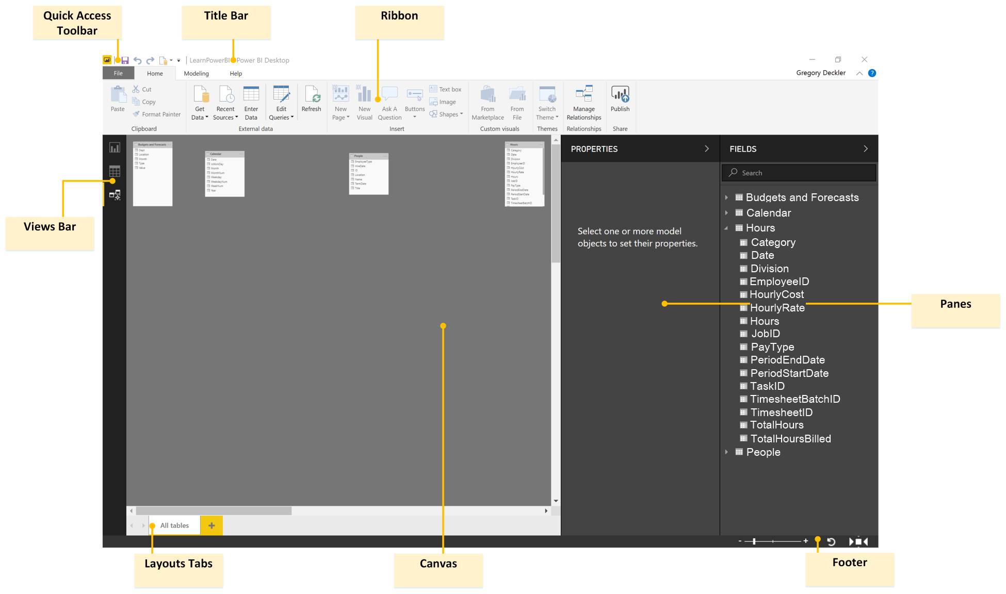
Task: Click the Redo arrow icon
Action: (x=150, y=60)
